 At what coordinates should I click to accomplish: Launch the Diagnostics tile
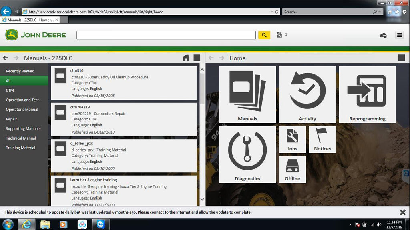point(247,154)
